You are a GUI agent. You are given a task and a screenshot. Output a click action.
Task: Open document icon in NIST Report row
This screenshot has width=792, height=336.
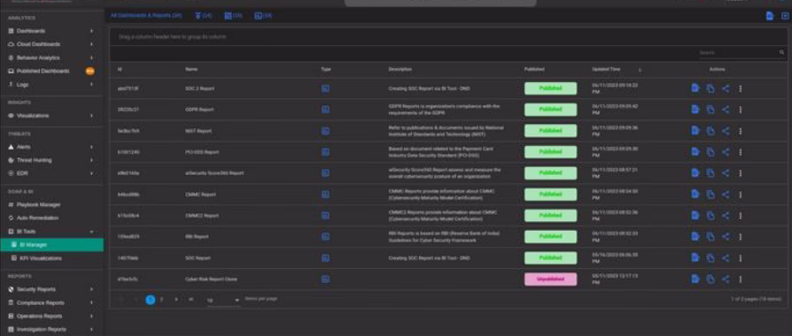point(695,131)
